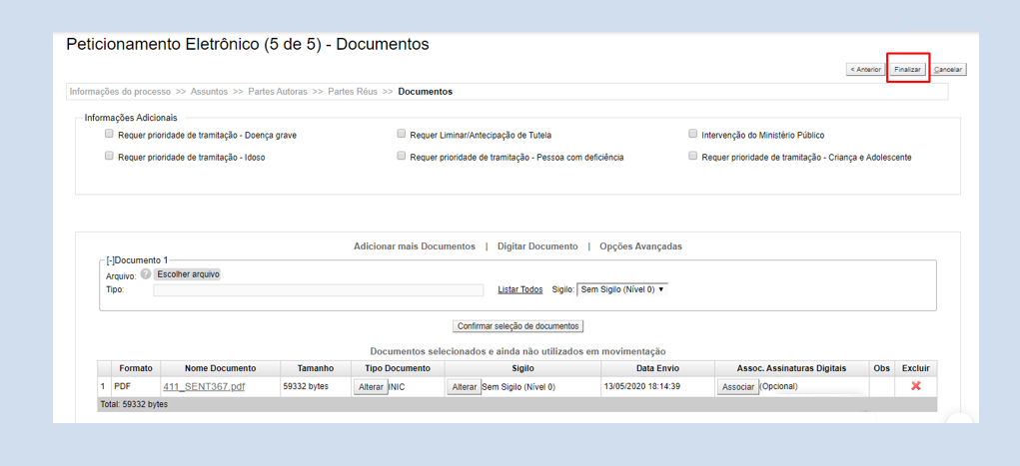The width and height of the screenshot is (1020, 466).
Task: Check Requer prioridade de tramitação - Doença grave
Action: click(110, 134)
